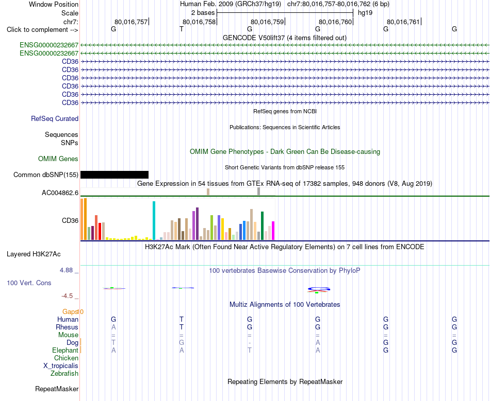Click the tall purple bar in CD36 chart
The image size is (490, 401).
[197, 223]
